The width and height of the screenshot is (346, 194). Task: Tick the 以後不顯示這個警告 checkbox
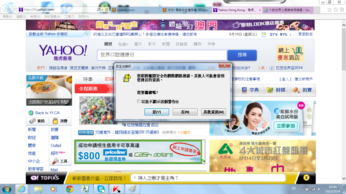[139, 101]
